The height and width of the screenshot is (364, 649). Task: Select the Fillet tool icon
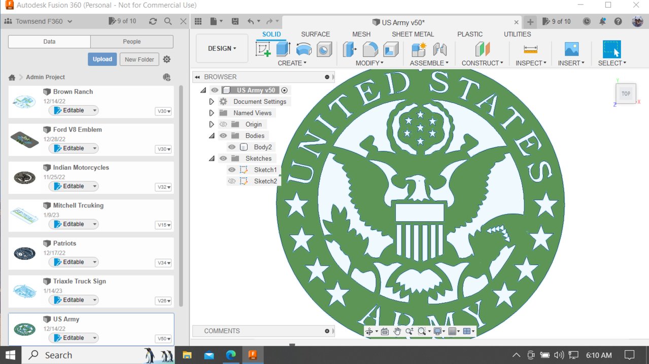coord(370,49)
